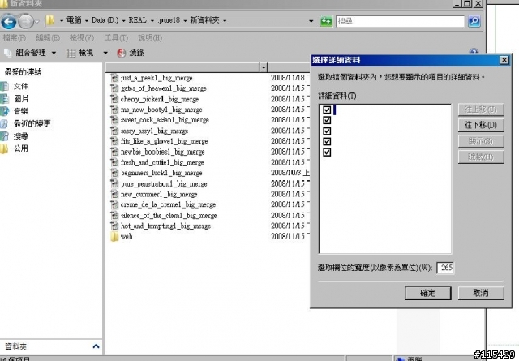
Task: Open the 公用 folder link
Action: click(x=20, y=148)
